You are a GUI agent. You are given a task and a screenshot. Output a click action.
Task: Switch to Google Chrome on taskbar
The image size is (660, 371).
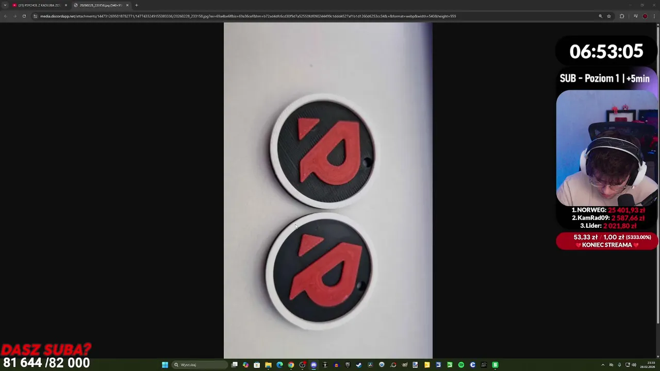pyautogui.click(x=291, y=365)
